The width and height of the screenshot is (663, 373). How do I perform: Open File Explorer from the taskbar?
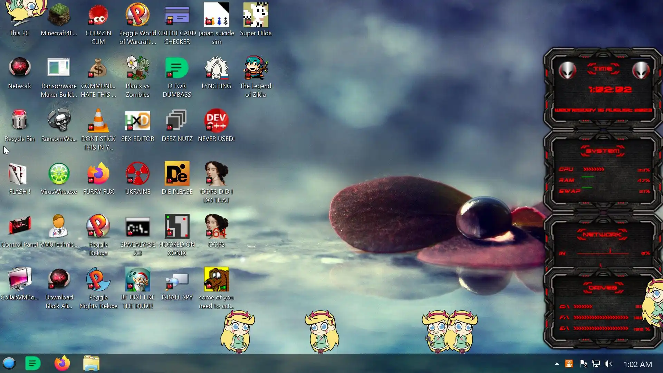[x=91, y=363]
